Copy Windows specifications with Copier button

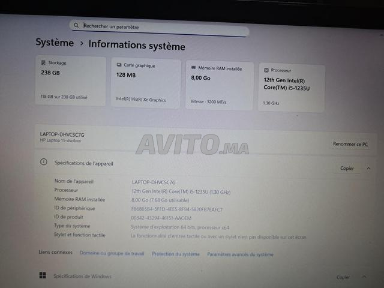click(343, 277)
